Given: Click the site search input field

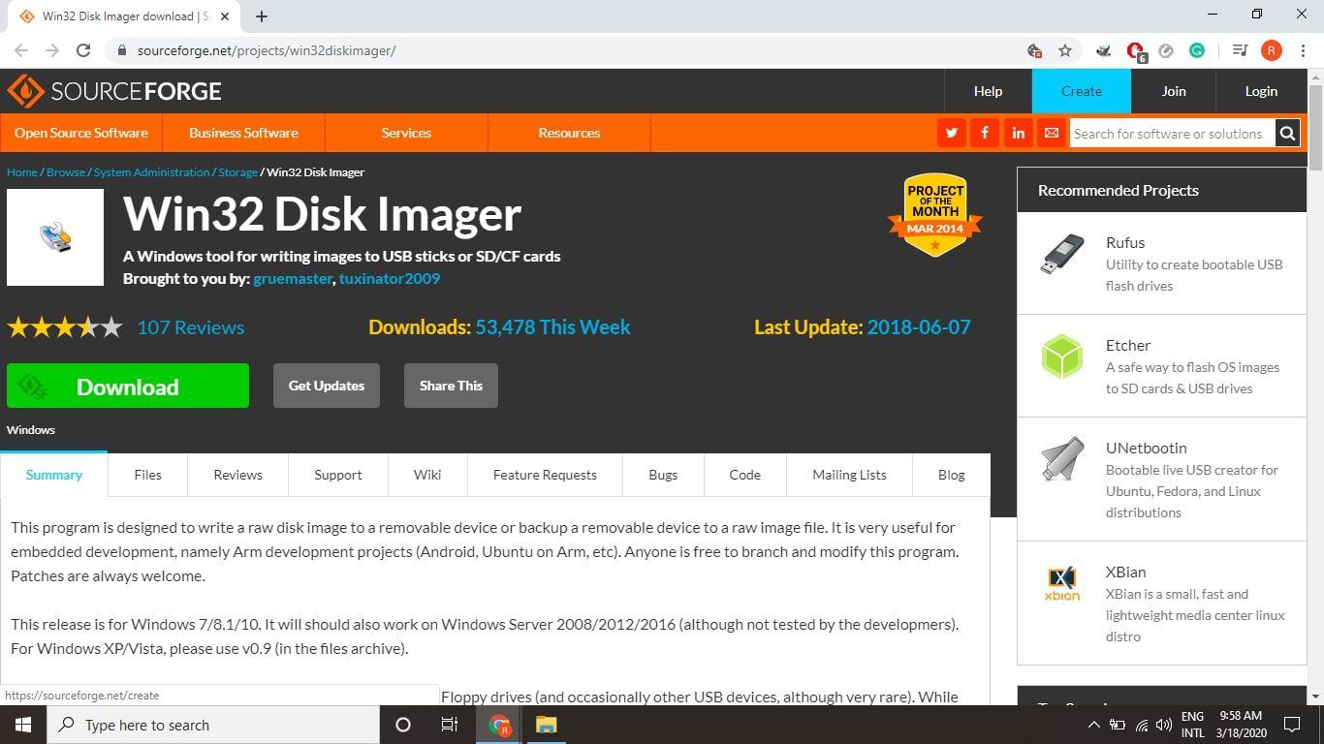Looking at the screenshot, I should pyautogui.click(x=1173, y=134).
